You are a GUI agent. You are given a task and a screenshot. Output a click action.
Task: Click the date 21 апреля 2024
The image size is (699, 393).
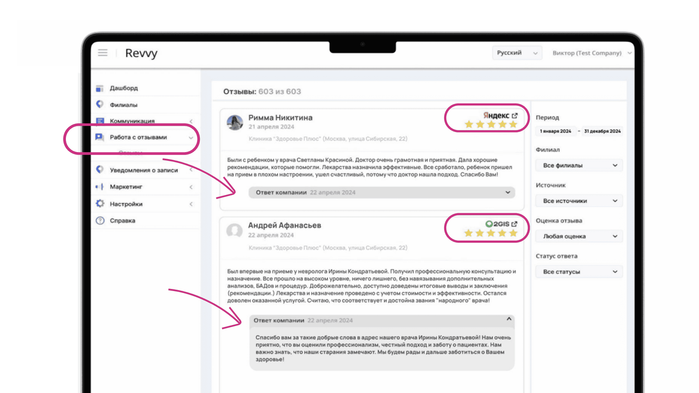[271, 127]
